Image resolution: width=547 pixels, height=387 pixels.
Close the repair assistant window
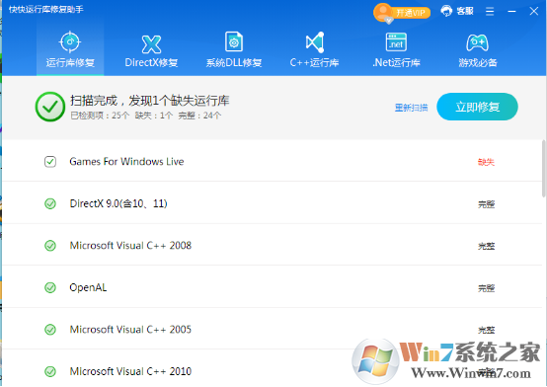pos(533,11)
